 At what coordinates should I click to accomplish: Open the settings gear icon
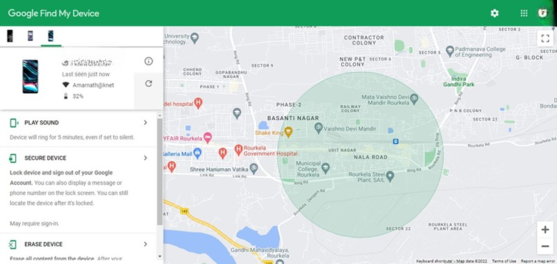[494, 13]
